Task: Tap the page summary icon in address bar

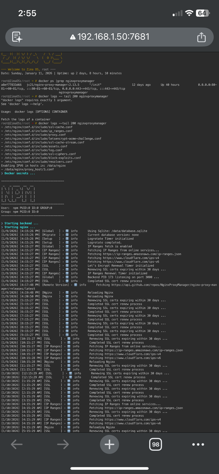Action: 17,37
